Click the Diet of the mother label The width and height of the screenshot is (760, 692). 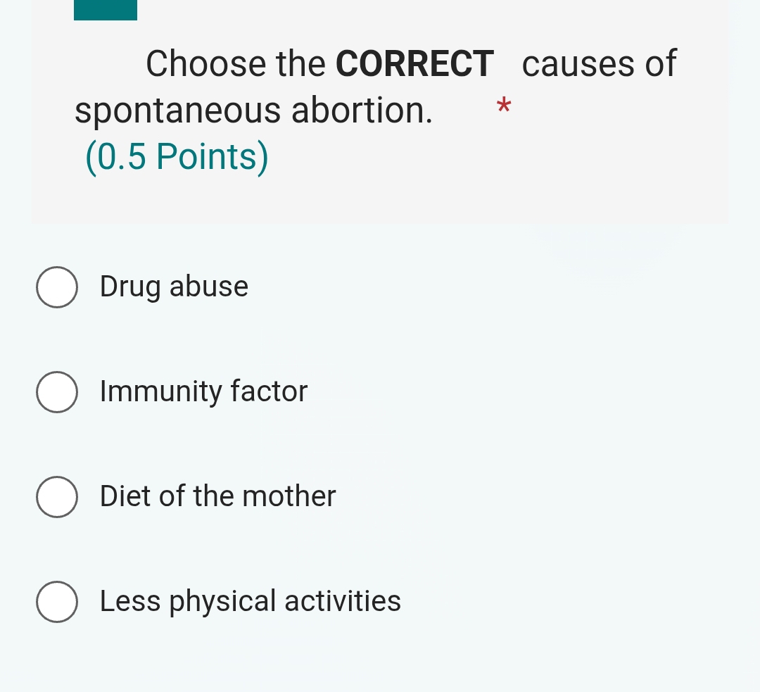point(217,496)
